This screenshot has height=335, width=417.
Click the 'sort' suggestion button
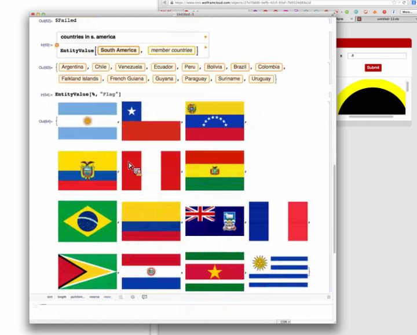point(50,297)
